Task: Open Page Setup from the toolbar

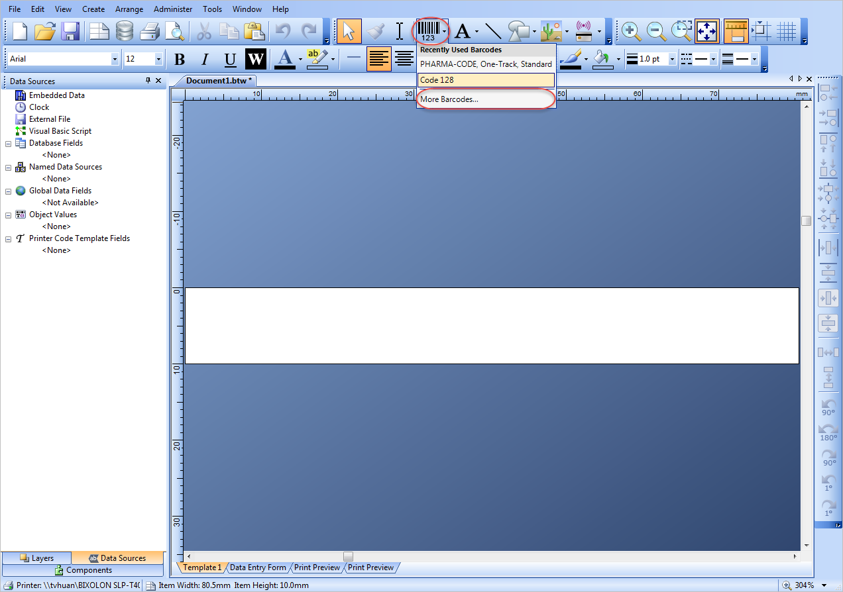Action: tap(99, 31)
